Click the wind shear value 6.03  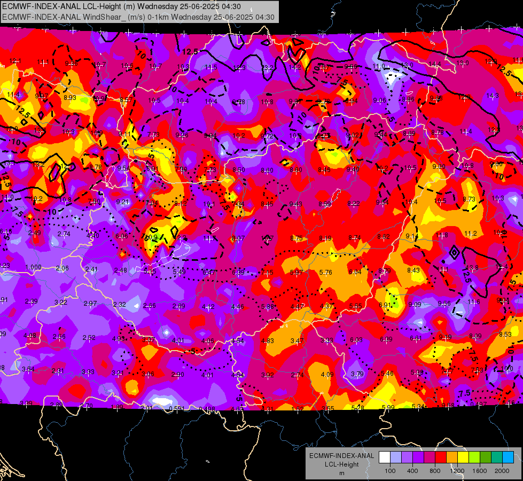356,340
